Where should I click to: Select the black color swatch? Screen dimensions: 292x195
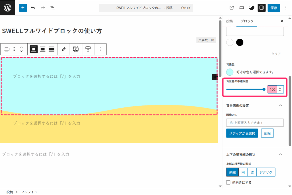click(x=240, y=42)
